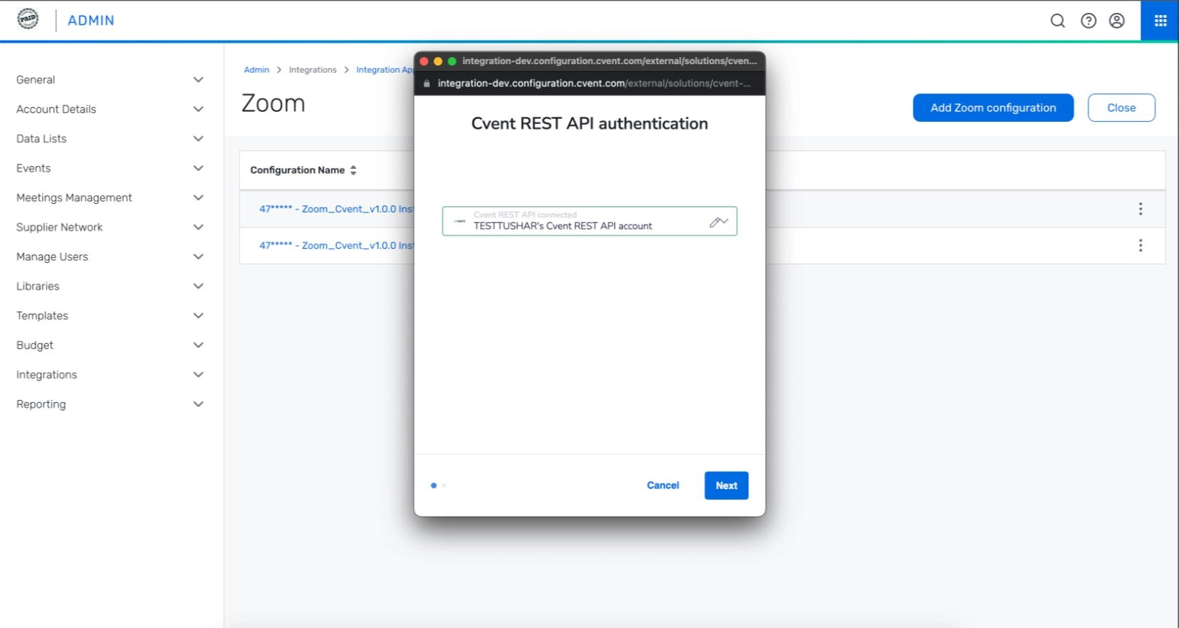1179x628 pixels.
Task: Click the Next button in the dialog
Action: [x=726, y=485]
